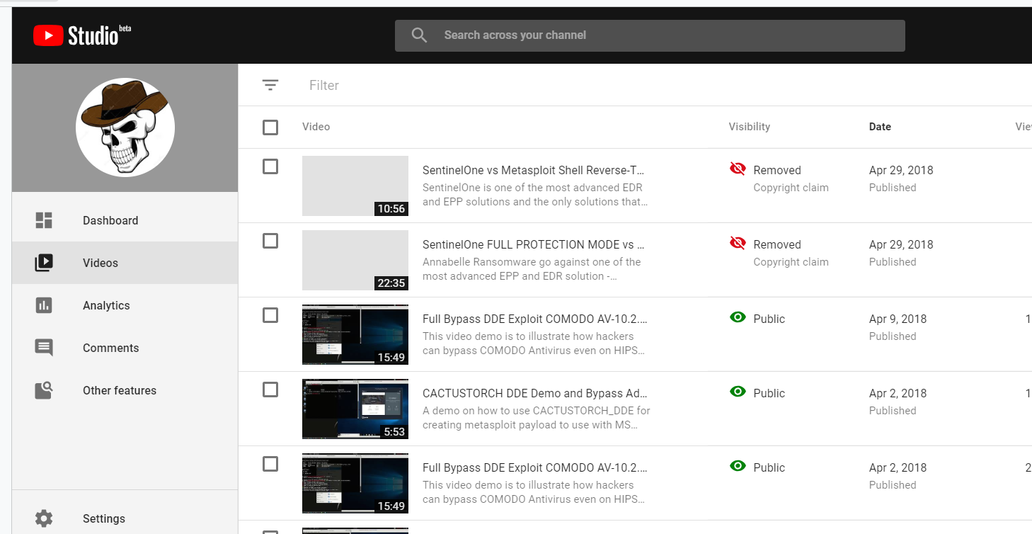Click Removed eye icon for Metasploit Shell video

click(738, 169)
